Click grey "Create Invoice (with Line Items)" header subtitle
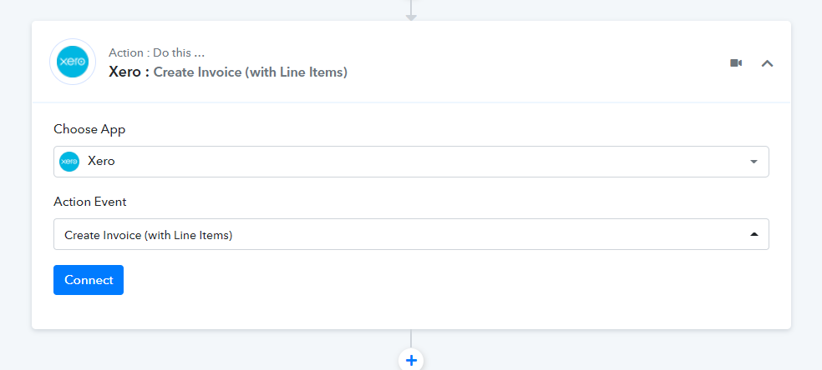 (251, 72)
